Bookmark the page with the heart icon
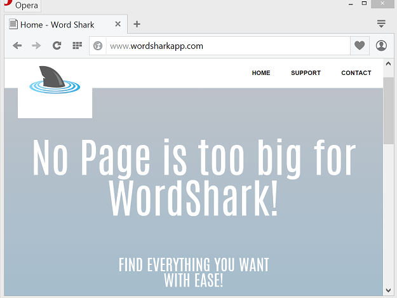397x298 pixels. (360, 46)
